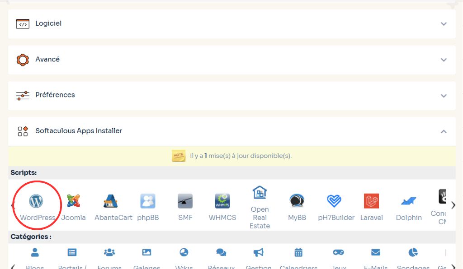This screenshot has width=463, height=269.
Task: Open the Galeries image category icon
Action: (146, 252)
